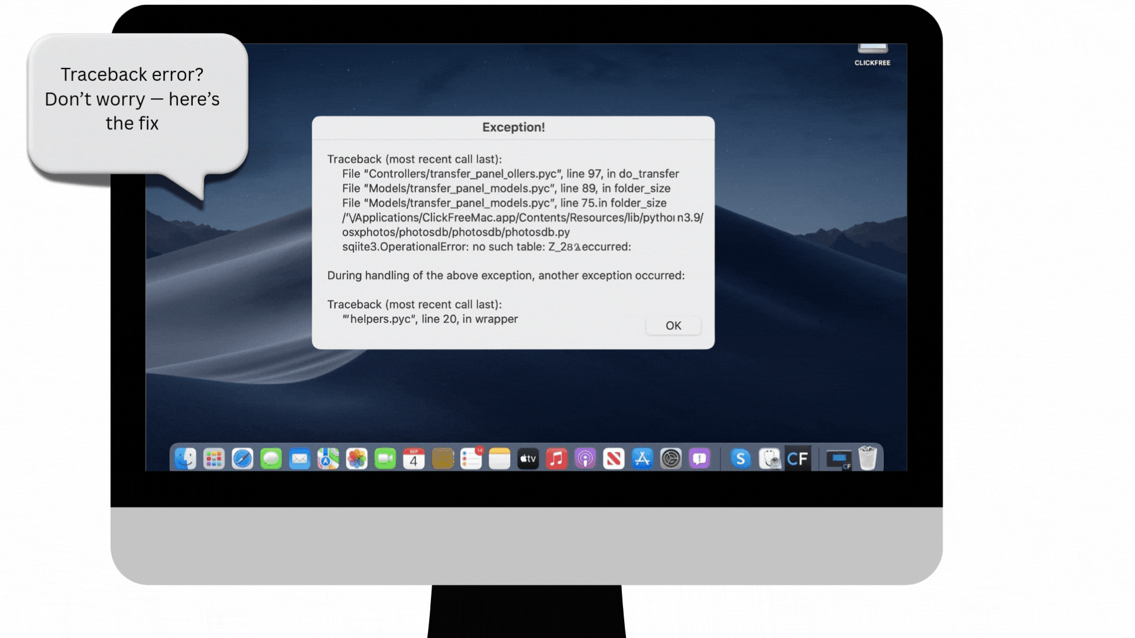Open Launchpad from the dock
Viewport: 1135px width, 638px height.
[214, 458]
